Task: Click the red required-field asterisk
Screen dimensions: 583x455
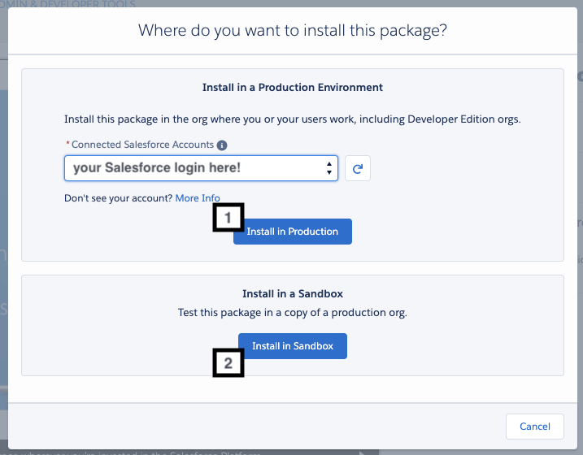Action: pyautogui.click(x=67, y=145)
